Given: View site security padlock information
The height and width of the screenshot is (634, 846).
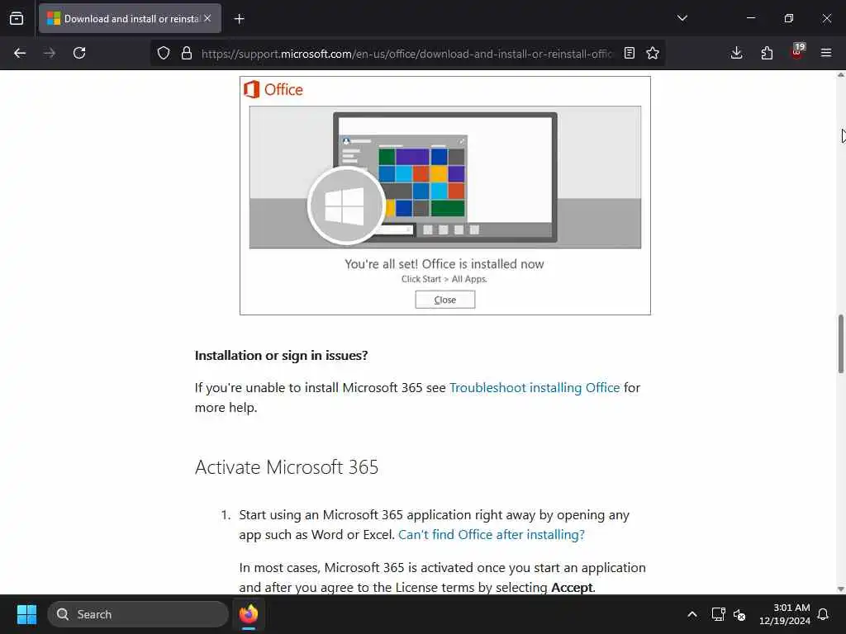Looking at the screenshot, I should click(x=187, y=53).
